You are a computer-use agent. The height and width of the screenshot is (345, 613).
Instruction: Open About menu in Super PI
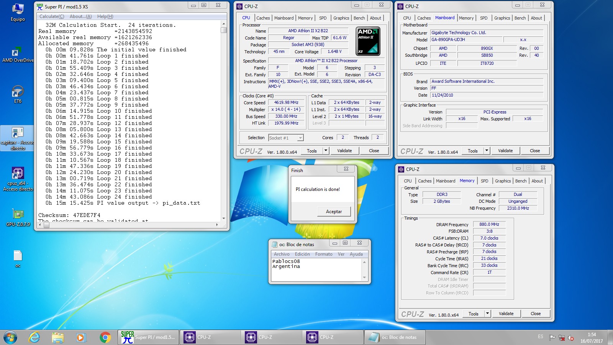click(80, 16)
